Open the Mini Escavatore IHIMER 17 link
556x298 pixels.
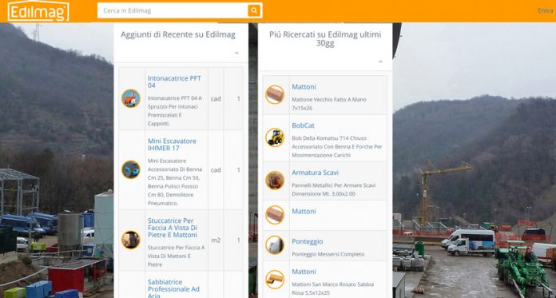tap(172, 145)
